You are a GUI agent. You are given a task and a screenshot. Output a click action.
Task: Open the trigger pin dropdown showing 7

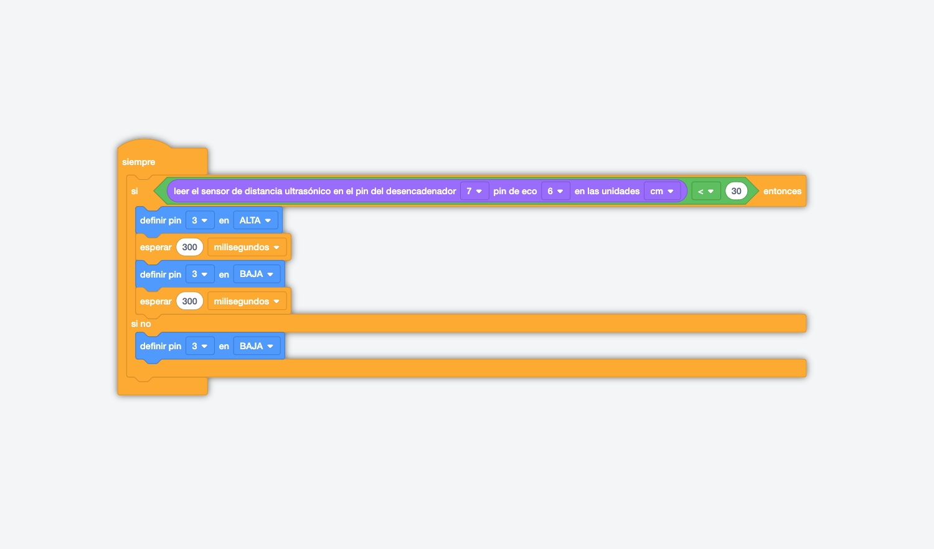pos(474,191)
